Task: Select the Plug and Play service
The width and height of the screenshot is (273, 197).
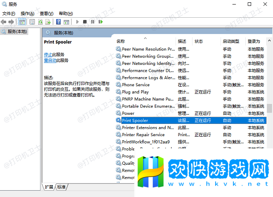Action: (191, 92)
